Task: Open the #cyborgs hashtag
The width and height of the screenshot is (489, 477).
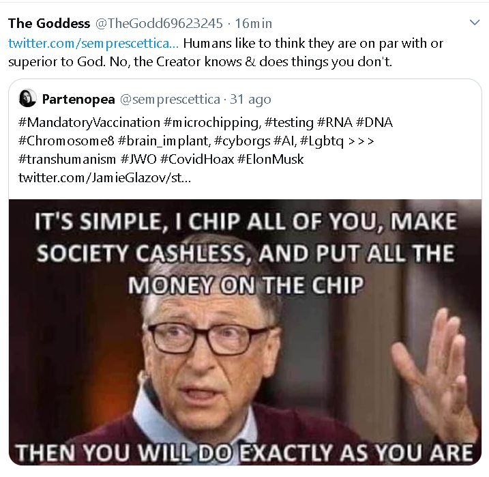Action: point(242,141)
